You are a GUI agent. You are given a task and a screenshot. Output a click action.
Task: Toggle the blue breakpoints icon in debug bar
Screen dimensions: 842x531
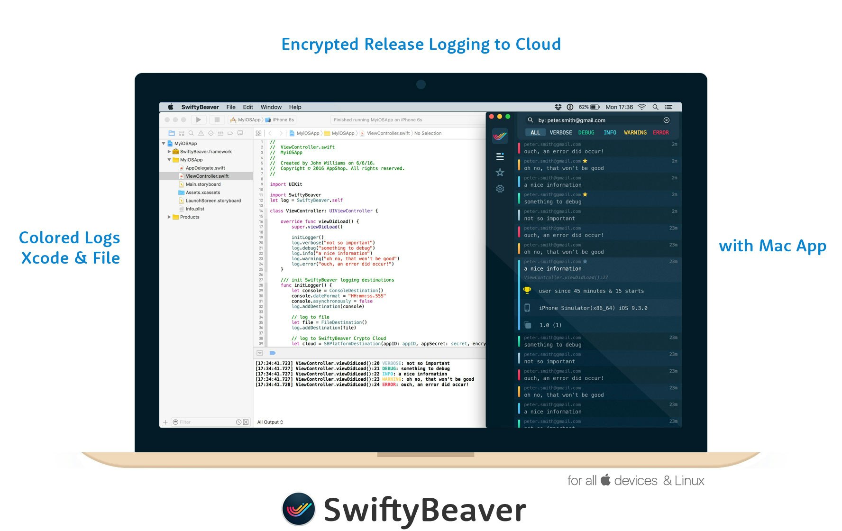(x=273, y=353)
